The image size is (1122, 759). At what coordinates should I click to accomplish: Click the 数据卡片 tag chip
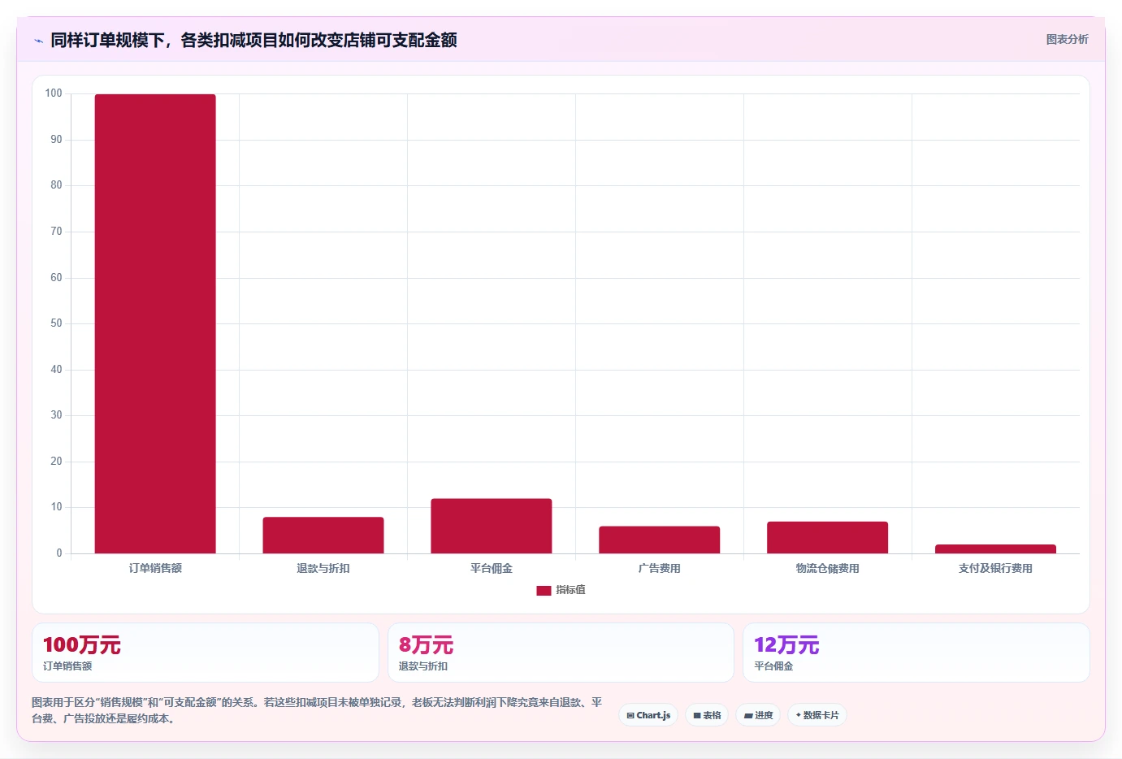817,715
